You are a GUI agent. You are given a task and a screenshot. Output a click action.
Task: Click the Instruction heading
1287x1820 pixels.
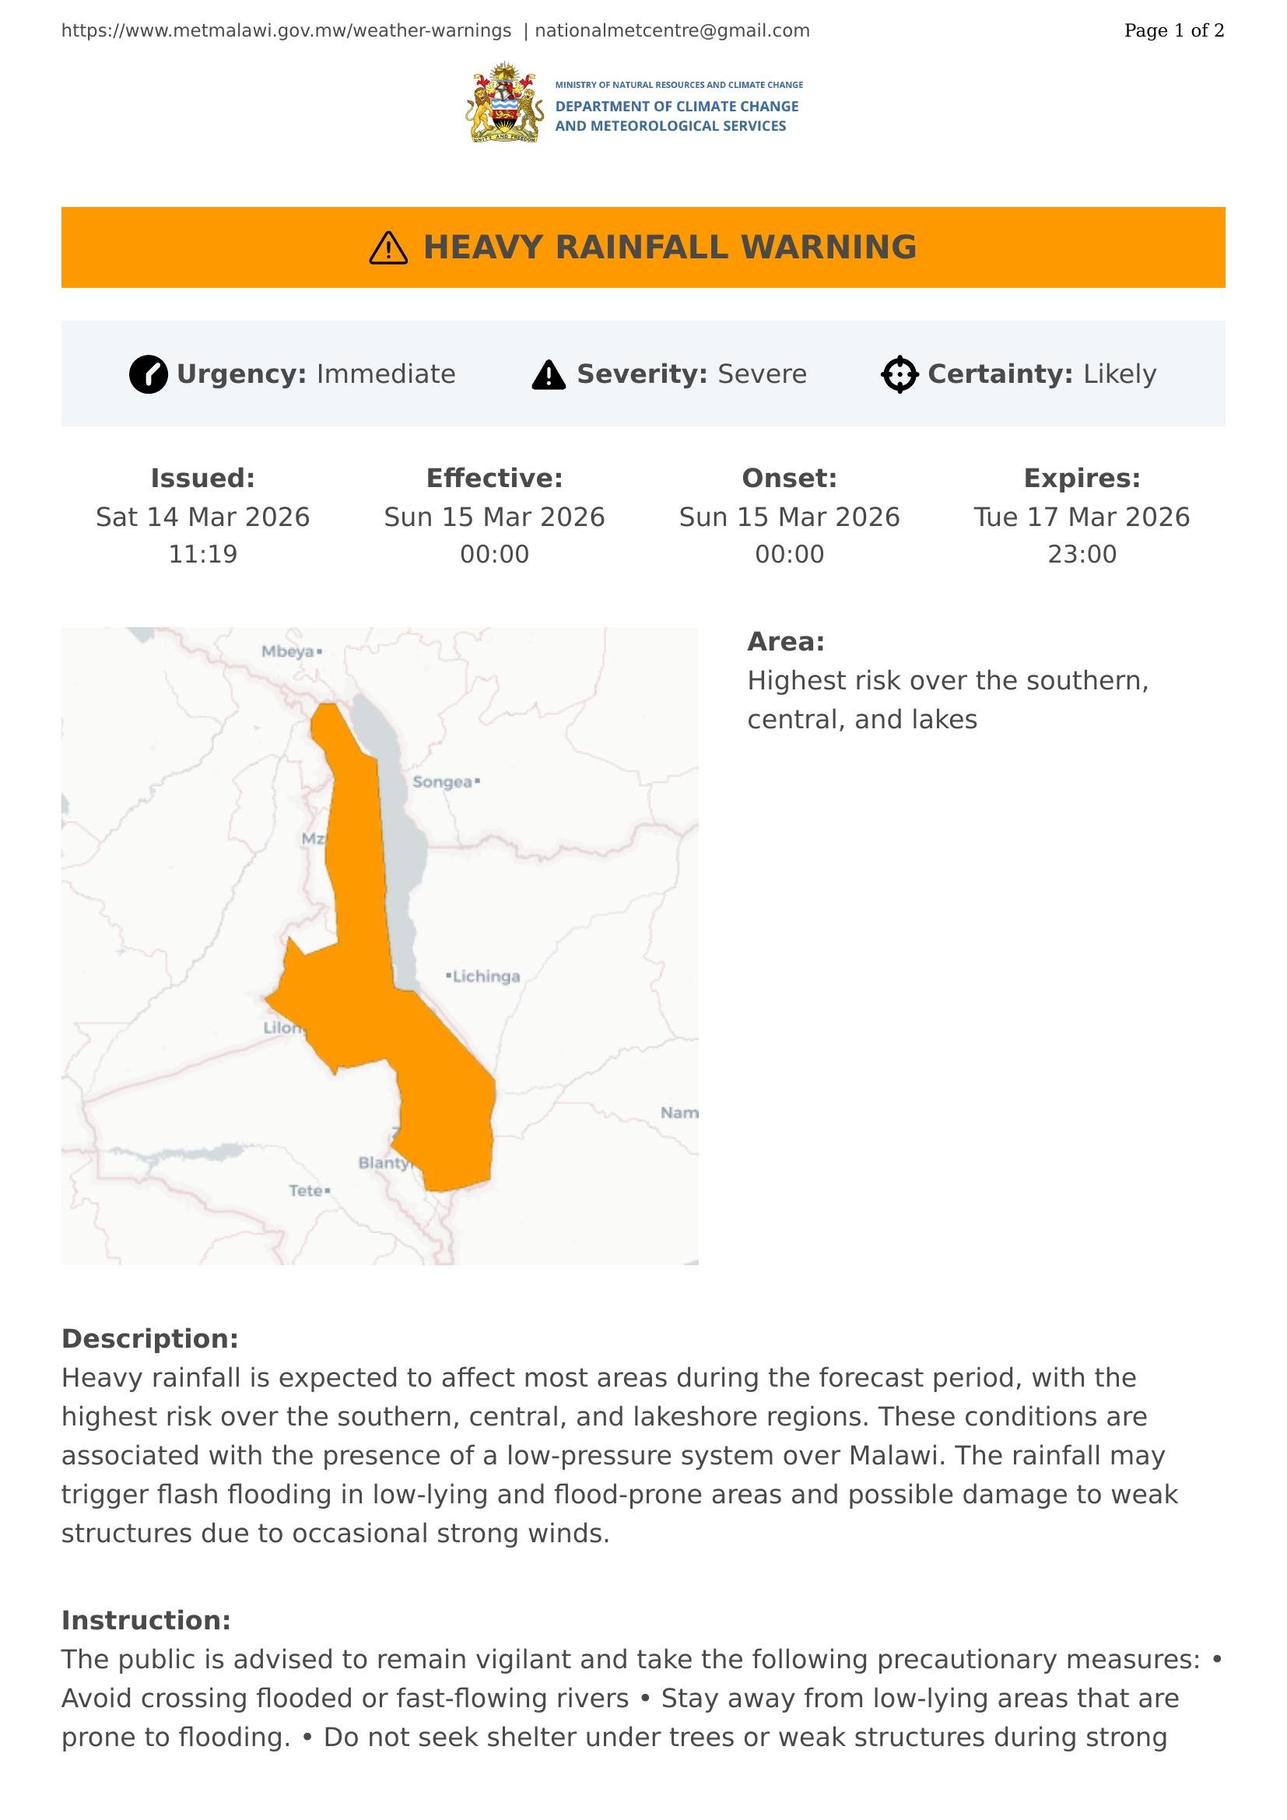click(146, 1620)
